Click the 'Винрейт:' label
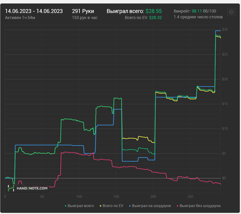Image resolution: width=241 pixels, height=214 pixels. 182,11
